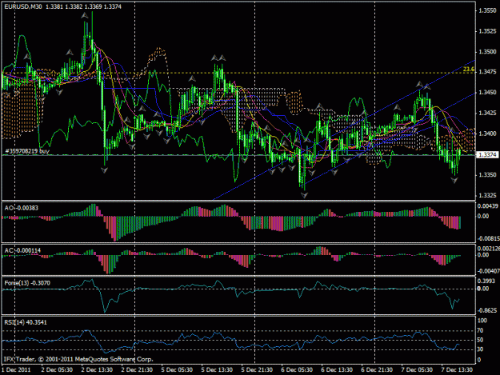Click 0.002126 on the AC scale
The width and height of the screenshot is (500, 375).
tap(488, 249)
